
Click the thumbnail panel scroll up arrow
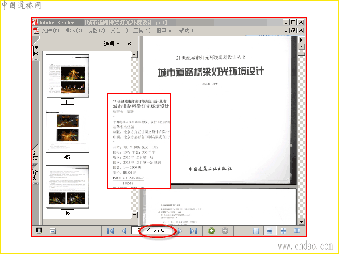(x=134, y=55)
